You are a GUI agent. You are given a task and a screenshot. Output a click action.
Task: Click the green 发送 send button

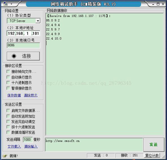(154, 145)
